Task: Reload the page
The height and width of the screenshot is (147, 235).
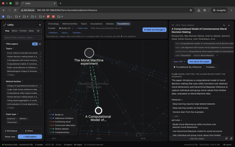Action: pyautogui.click(x=15, y=10)
